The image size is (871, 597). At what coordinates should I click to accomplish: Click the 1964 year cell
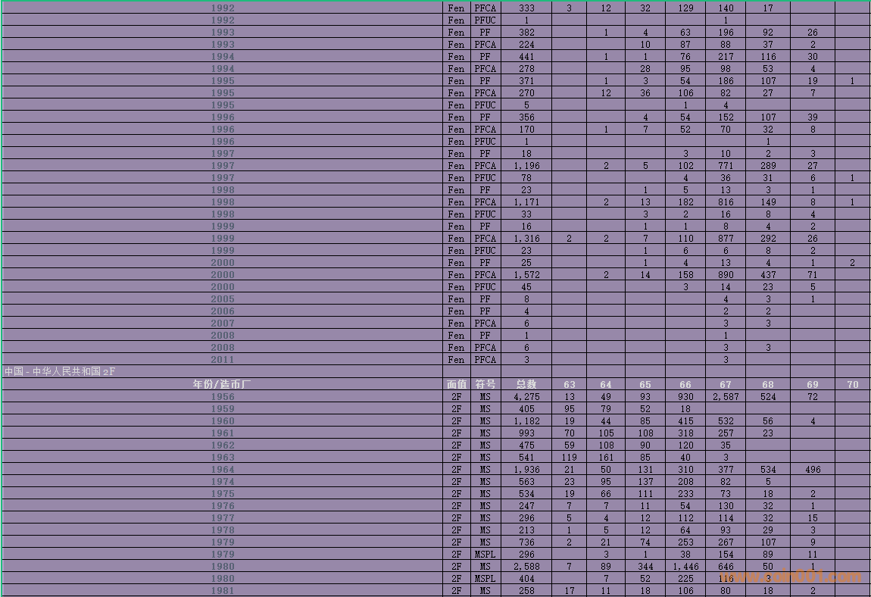click(222, 469)
